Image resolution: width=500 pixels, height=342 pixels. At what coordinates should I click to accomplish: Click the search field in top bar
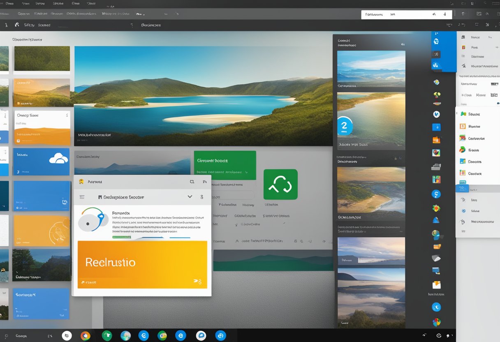[x=406, y=14]
